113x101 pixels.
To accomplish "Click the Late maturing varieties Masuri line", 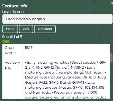I will [x=64, y=88].
